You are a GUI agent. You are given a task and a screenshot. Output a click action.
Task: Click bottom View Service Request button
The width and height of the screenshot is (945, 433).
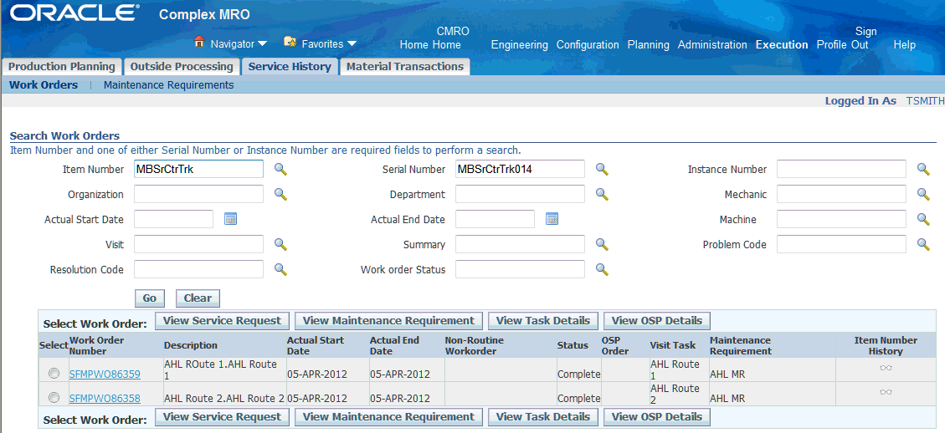222,417
